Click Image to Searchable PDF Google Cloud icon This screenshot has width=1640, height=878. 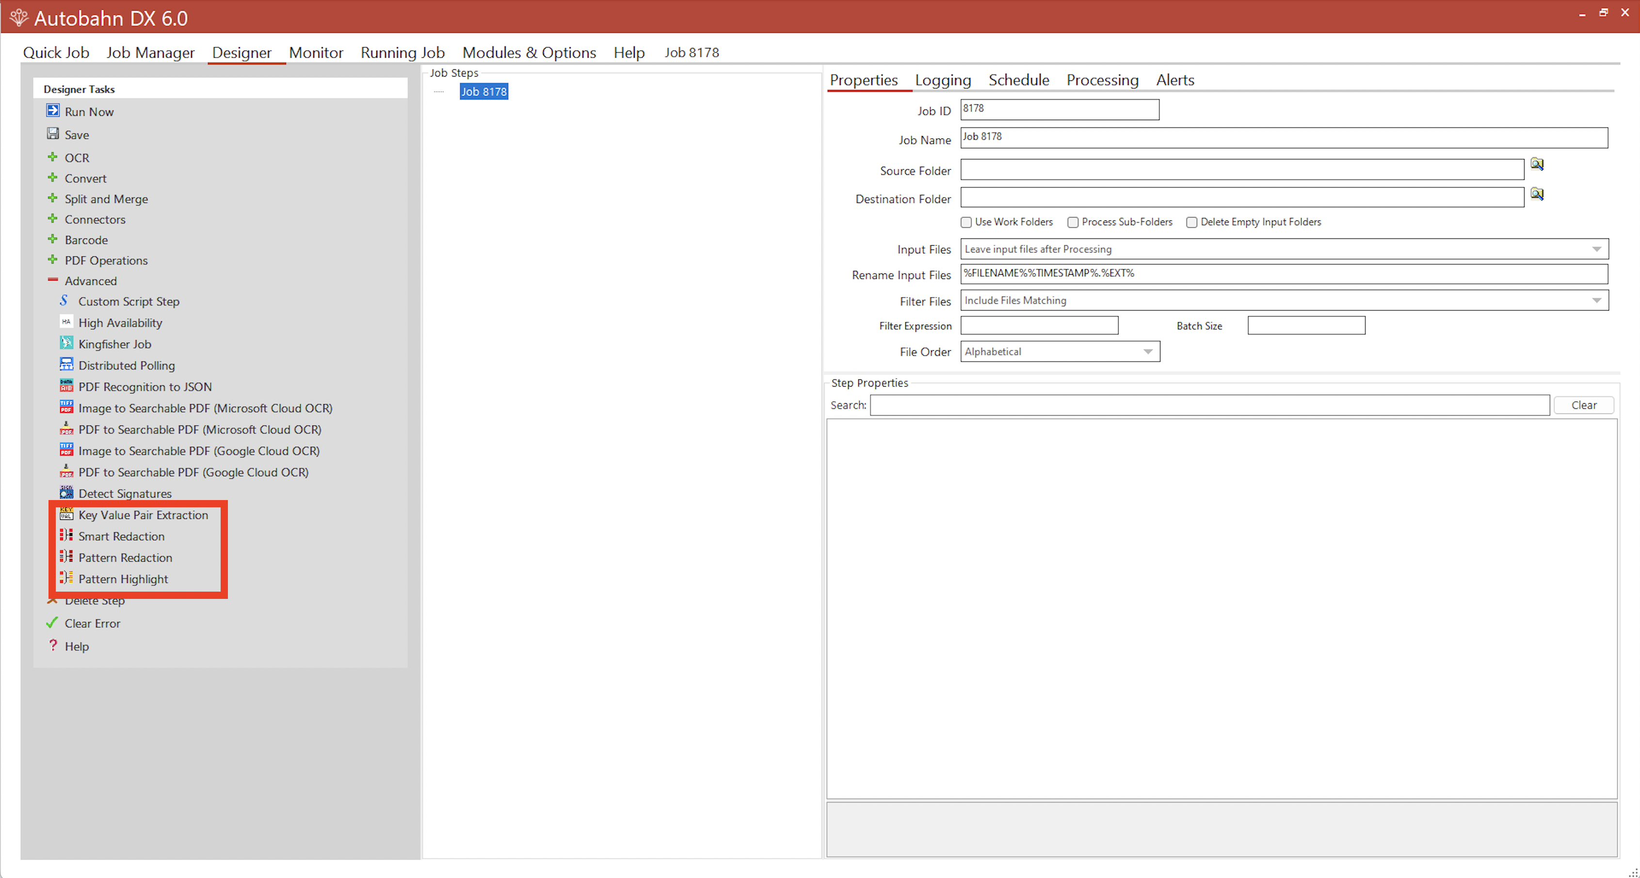coord(66,450)
